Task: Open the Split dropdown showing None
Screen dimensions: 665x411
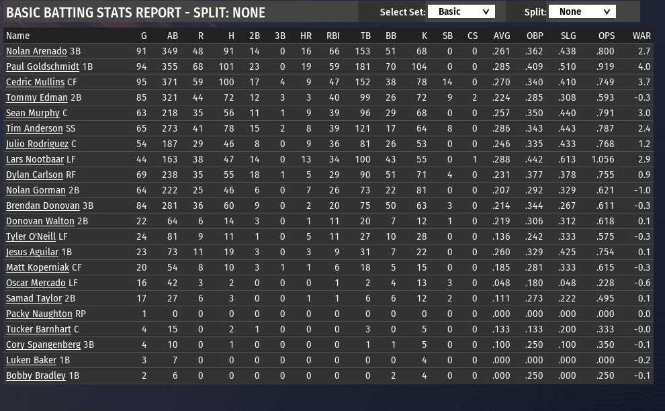Action: [582, 12]
